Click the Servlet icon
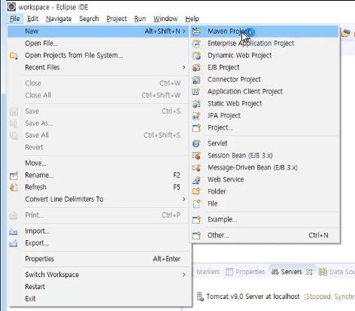 coord(196,144)
